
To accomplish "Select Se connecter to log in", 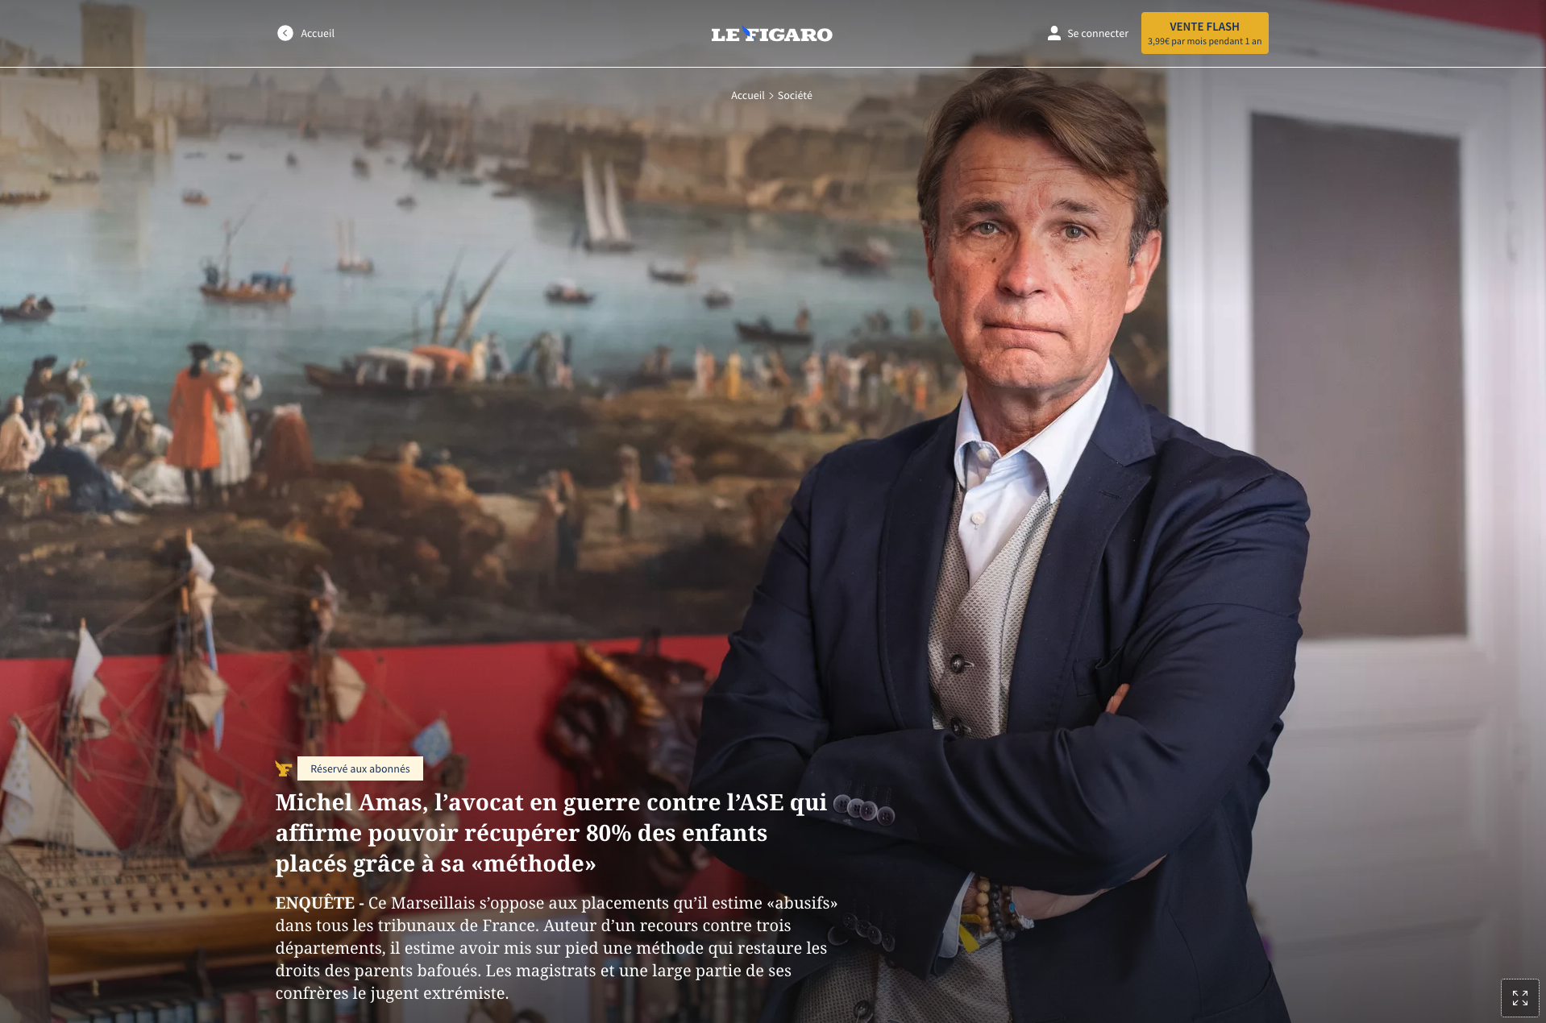I will 1098,33.
